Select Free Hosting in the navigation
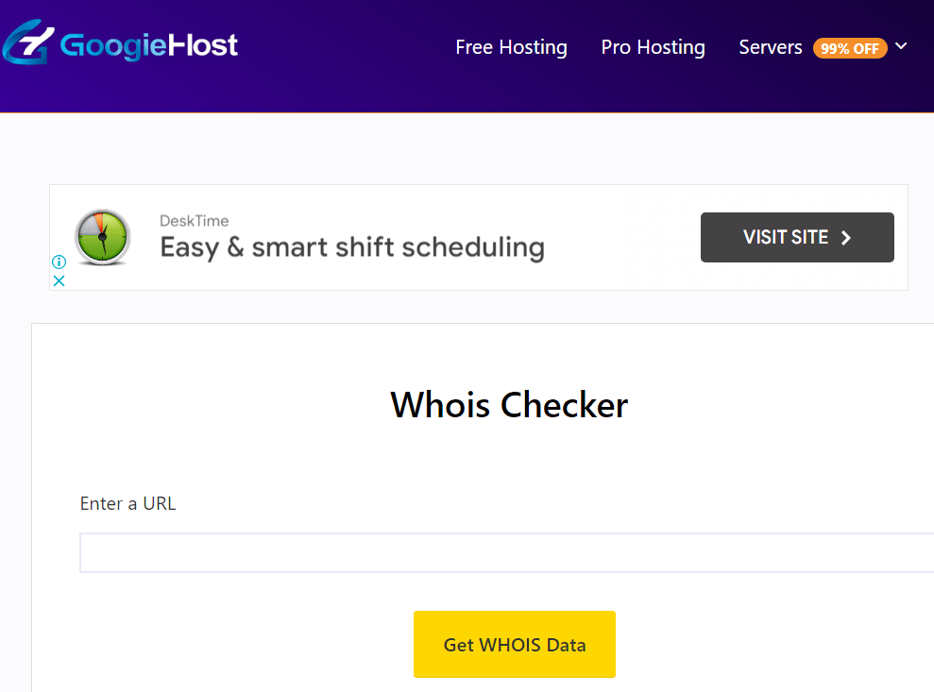934x692 pixels. pyautogui.click(x=511, y=46)
